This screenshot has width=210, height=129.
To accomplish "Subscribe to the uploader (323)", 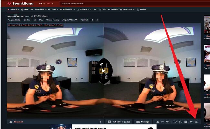I will (119, 122).
